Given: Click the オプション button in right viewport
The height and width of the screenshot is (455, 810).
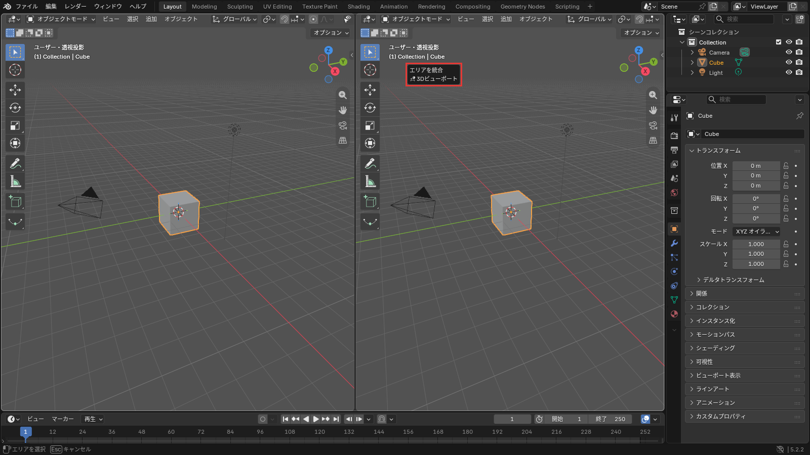Looking at the screenshot, I should pyautogui.click(x=641, y=33).
